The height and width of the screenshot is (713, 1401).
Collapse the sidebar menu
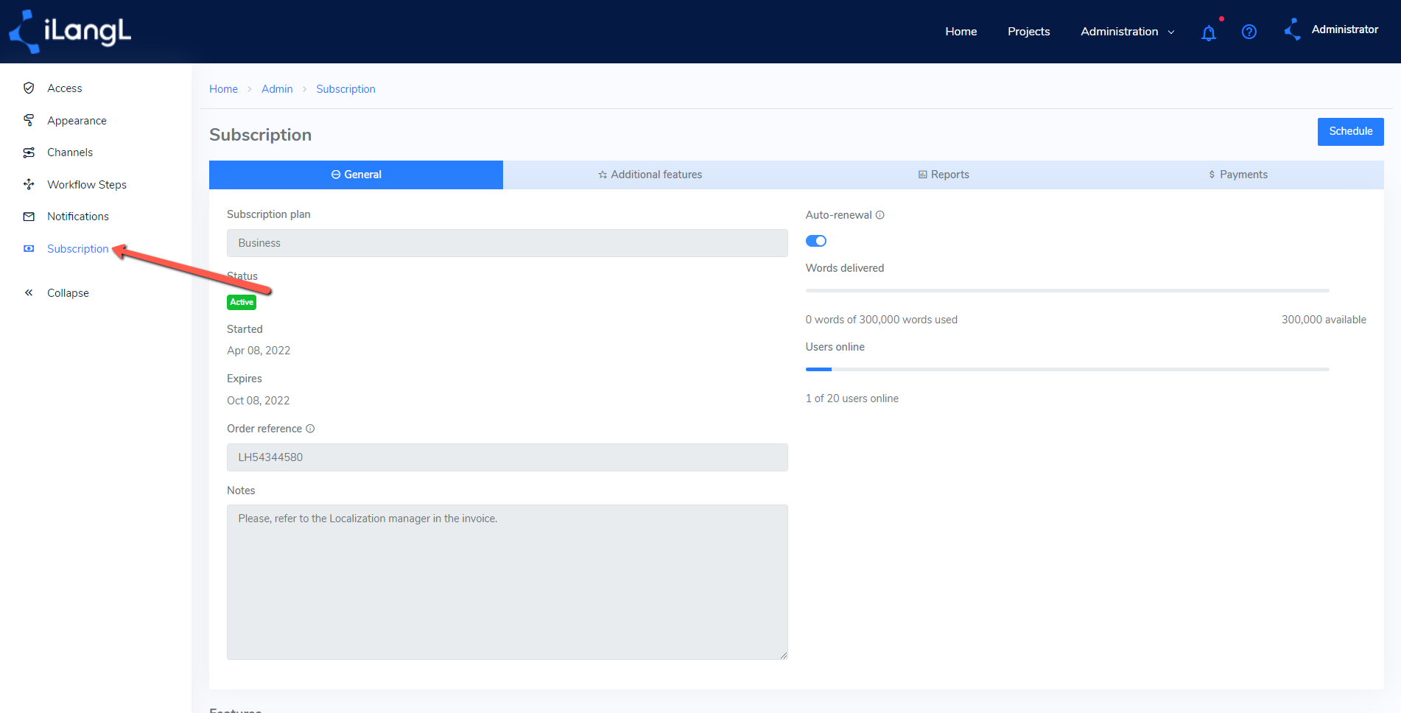[x=56, y=292]
